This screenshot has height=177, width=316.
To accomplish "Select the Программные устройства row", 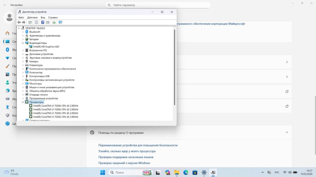I will click(44, 98).
